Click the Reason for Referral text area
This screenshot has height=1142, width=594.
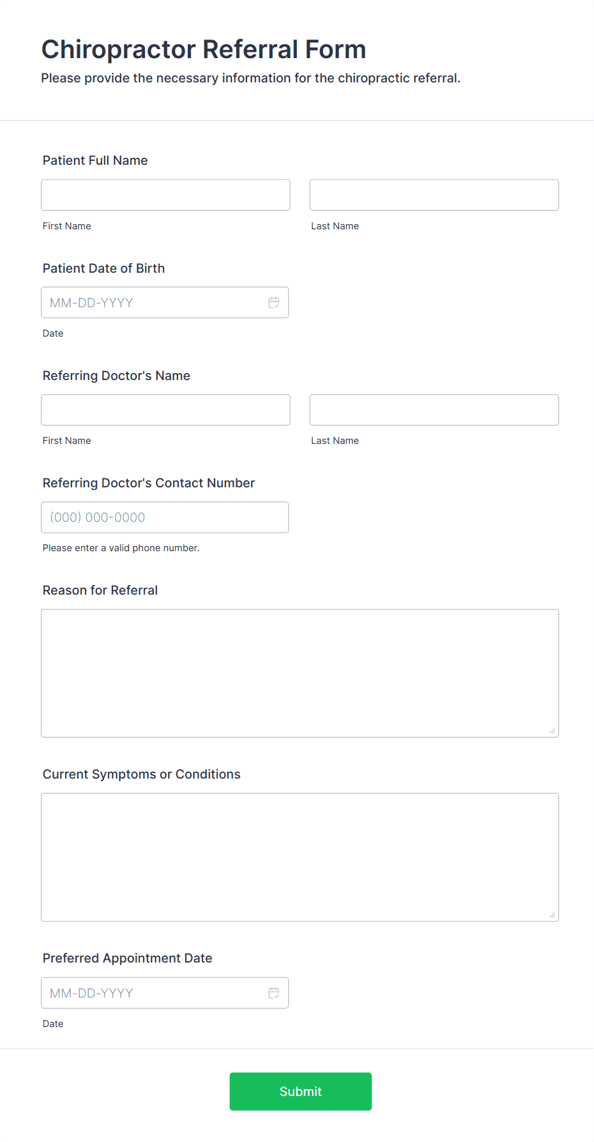click(x=300, y=673)
